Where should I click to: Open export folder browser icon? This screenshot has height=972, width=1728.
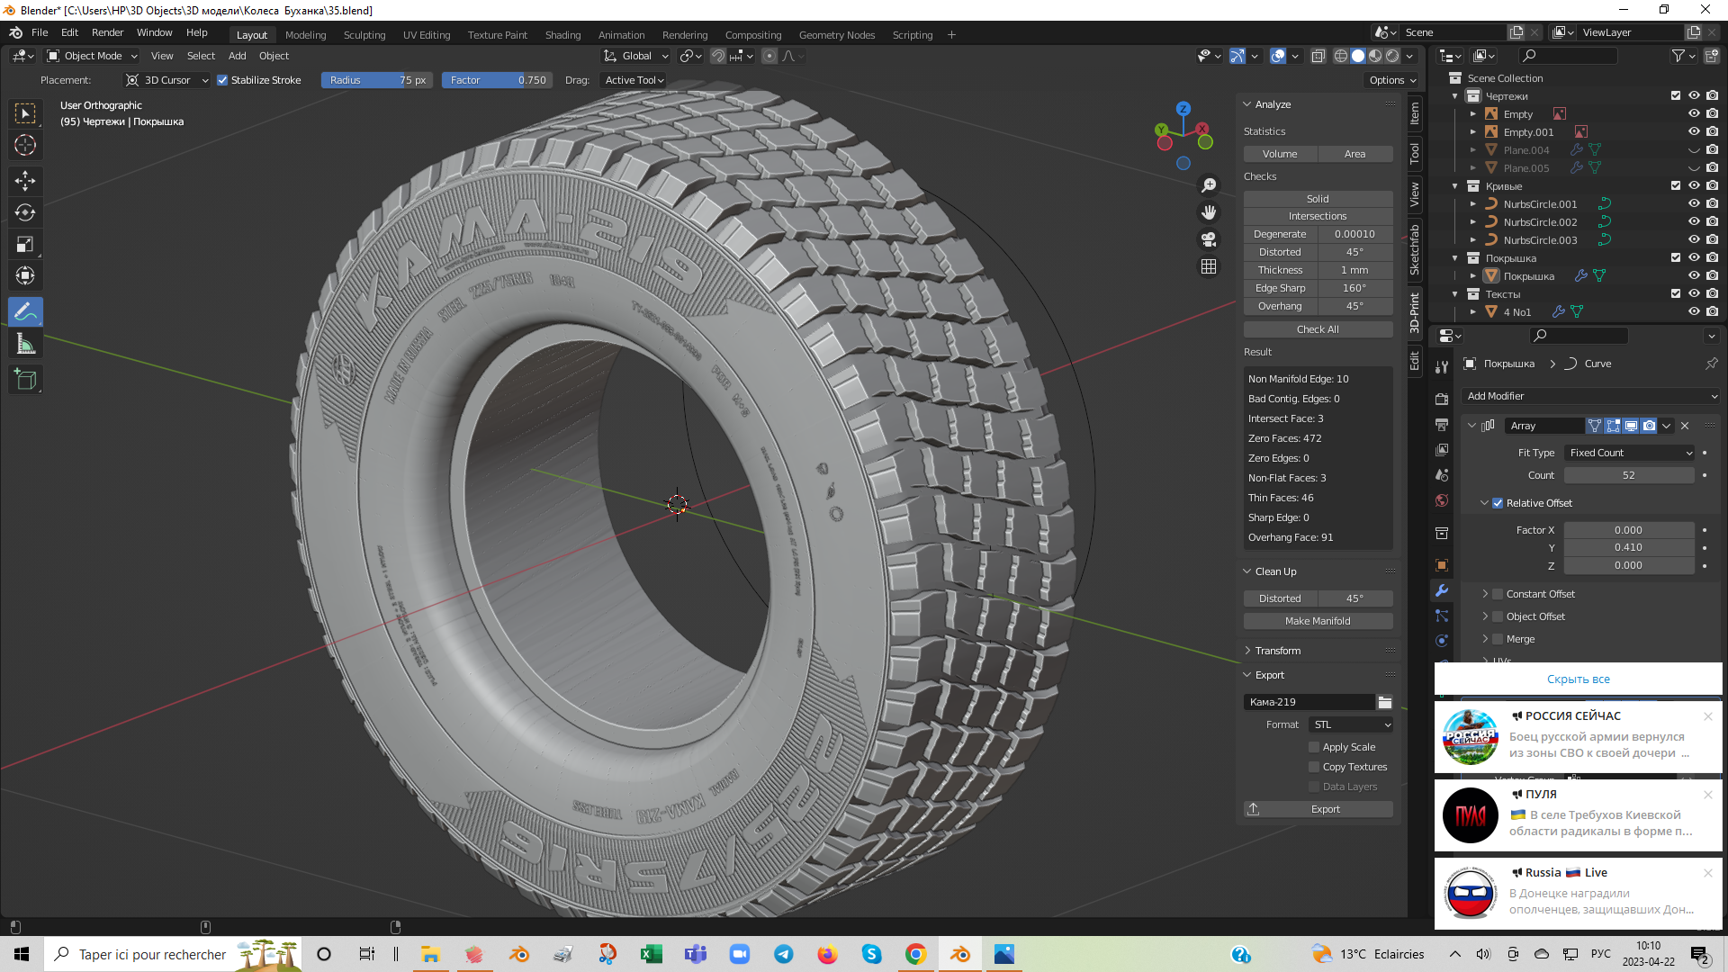pos(1385,702)
